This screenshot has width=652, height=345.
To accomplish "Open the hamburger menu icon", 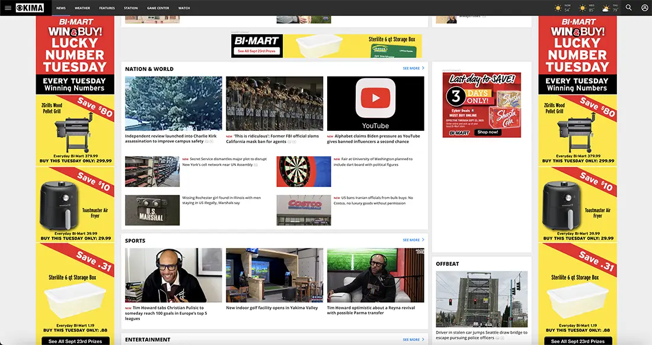I will (8, 8).
